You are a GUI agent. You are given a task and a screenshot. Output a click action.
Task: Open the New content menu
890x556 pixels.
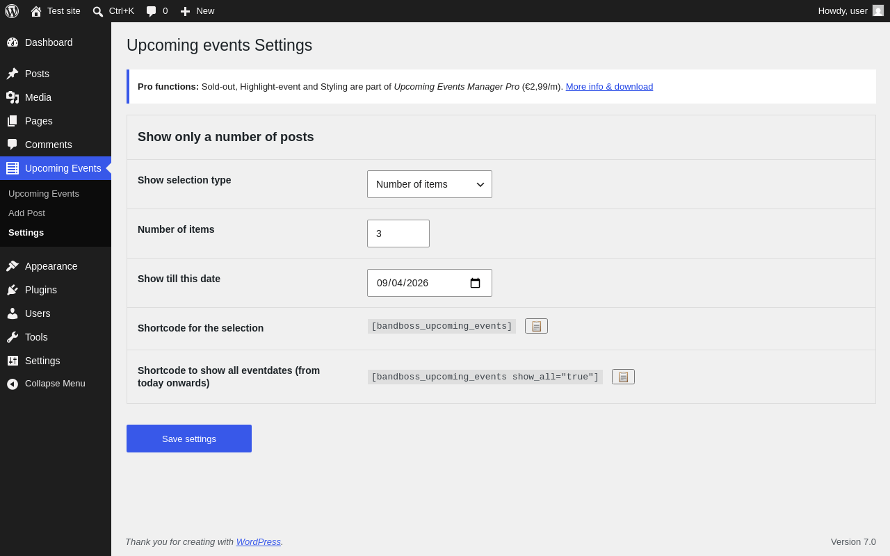pyautogui.click(x=197, y=11)
